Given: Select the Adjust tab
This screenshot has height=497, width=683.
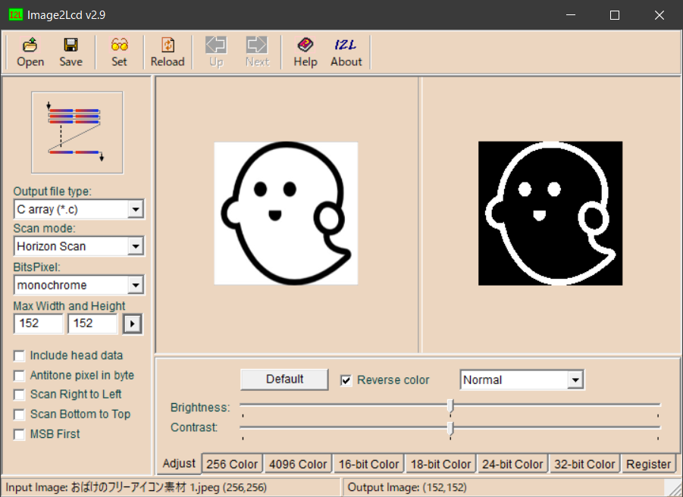Looking at the screenshot, I should tap(179, 464).
